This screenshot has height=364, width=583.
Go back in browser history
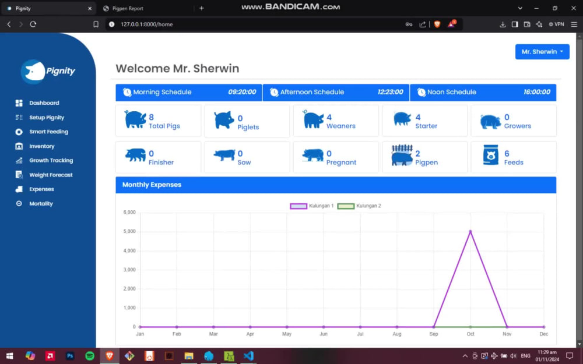pos(9,24)
